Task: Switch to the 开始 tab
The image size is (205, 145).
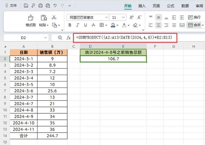Action: coord(128,6)
